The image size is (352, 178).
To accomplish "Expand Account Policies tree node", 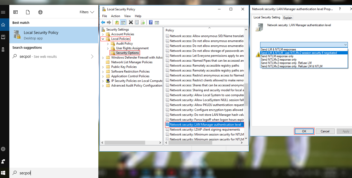I will [x=103, y=34].
